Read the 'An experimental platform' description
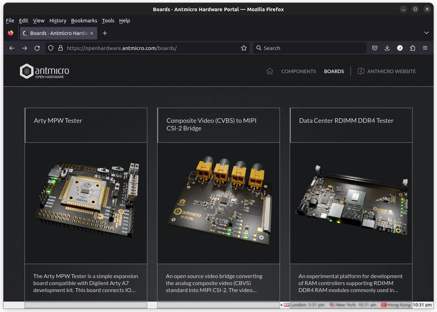 (351, 283)
